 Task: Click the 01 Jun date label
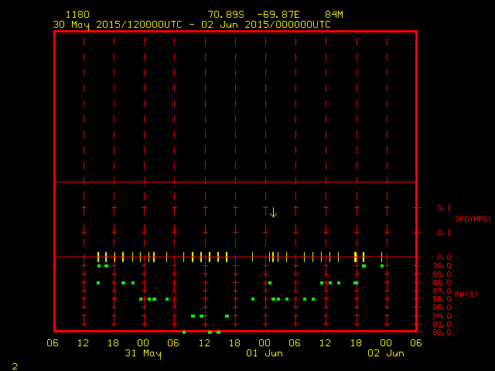(264, 353)
